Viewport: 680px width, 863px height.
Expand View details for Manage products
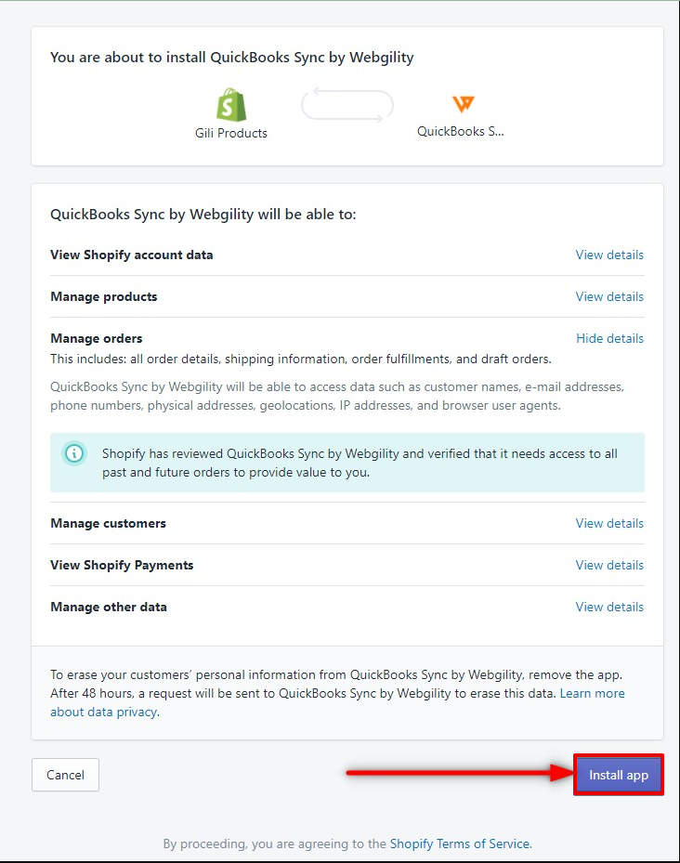pyautogui.click(x=609, y=296)
